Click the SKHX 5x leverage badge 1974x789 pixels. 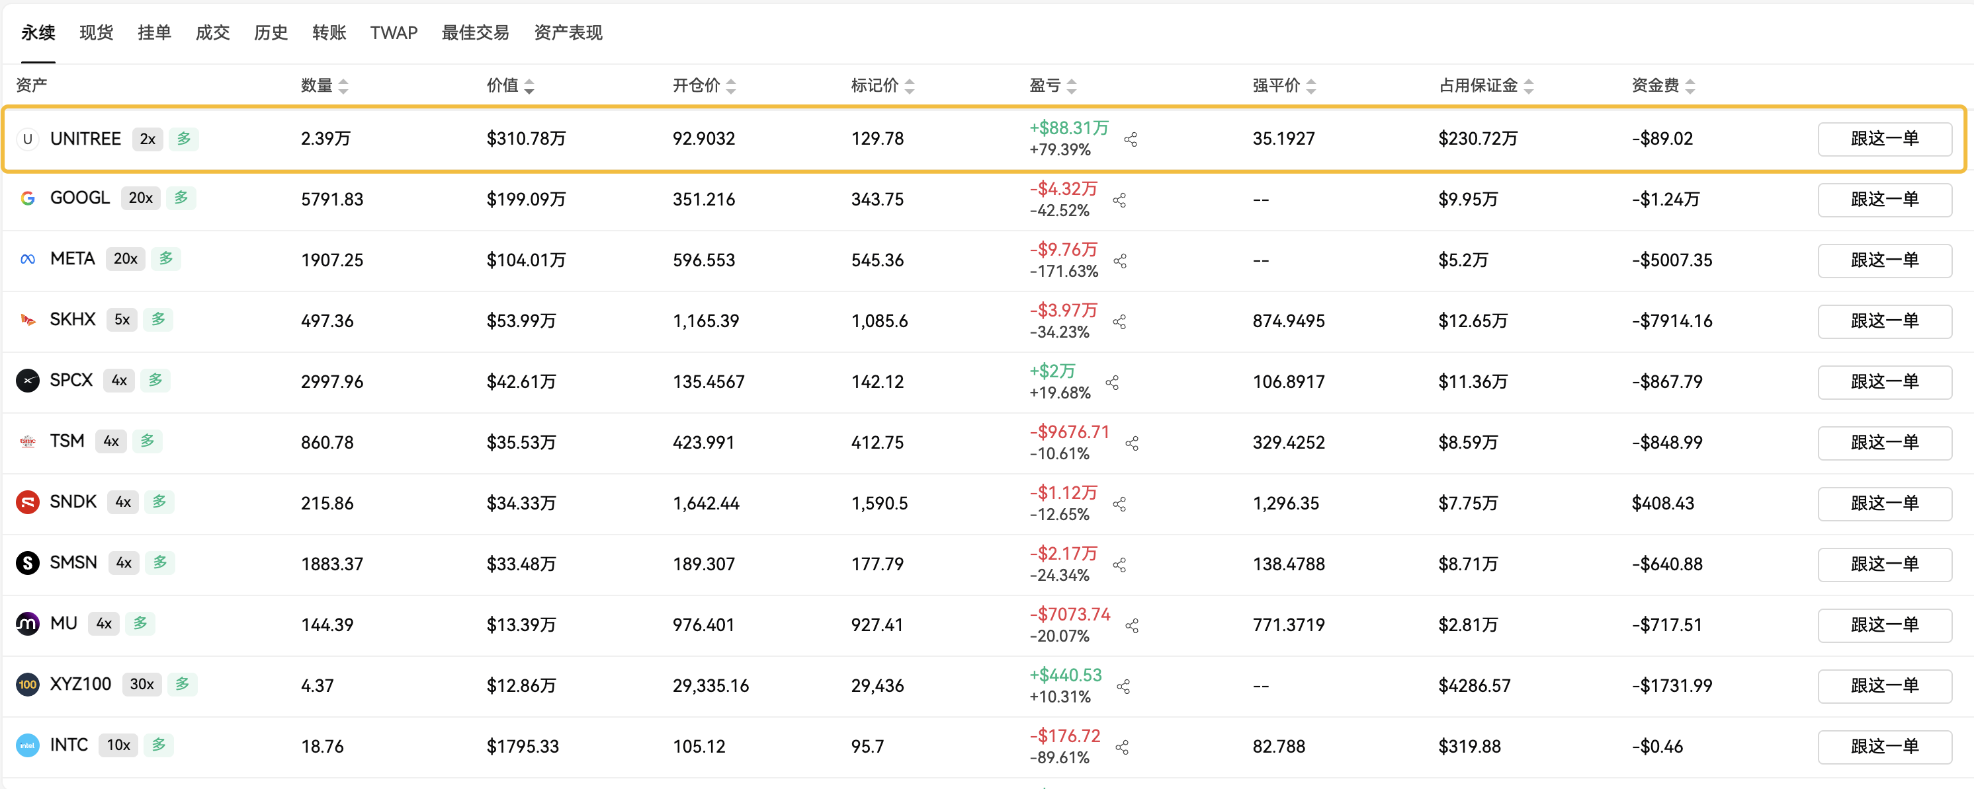(x=122, y=319)
